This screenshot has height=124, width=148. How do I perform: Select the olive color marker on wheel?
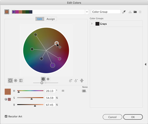pyautogui.click(x=35, y=35)
